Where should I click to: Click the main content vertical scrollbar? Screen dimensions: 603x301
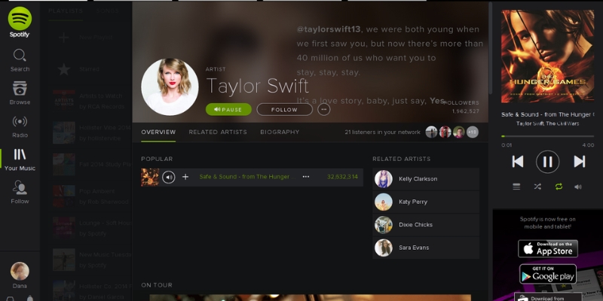(x=491, y=48)
